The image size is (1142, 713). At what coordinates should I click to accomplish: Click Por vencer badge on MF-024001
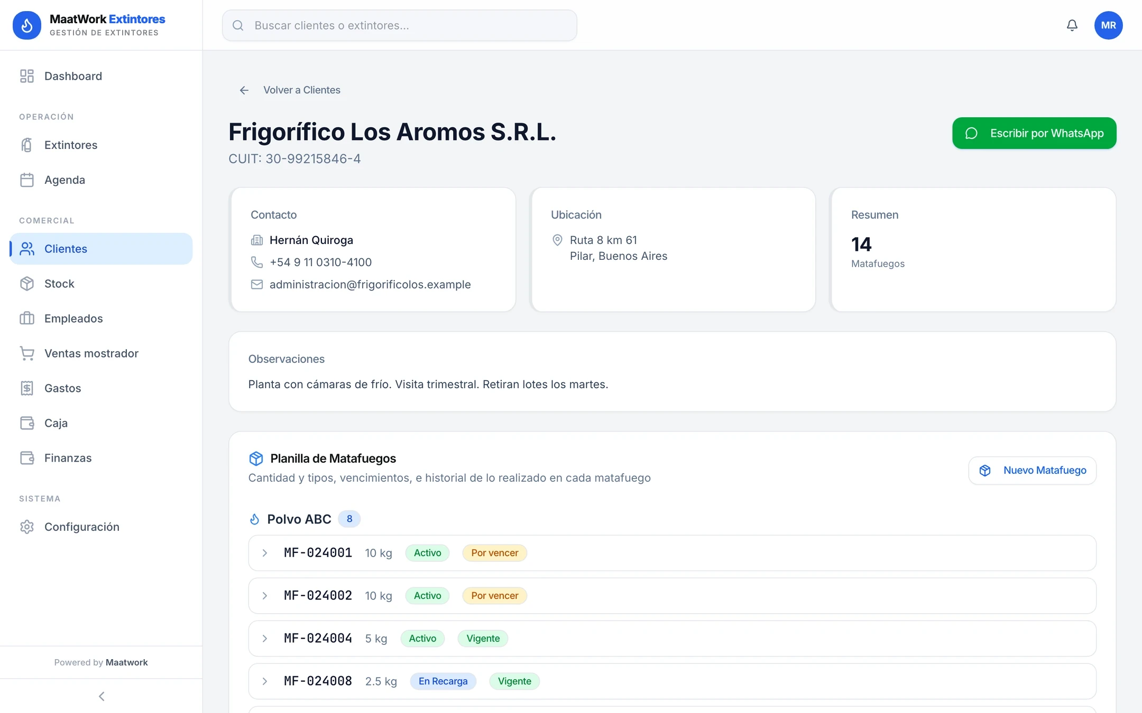[494, 553]
